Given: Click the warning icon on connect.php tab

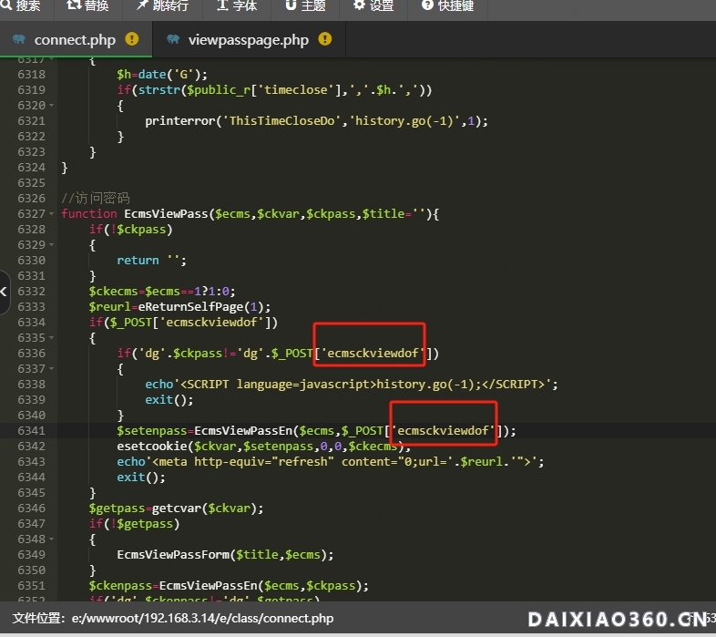Looking at the screenshot, I should 132,39.
